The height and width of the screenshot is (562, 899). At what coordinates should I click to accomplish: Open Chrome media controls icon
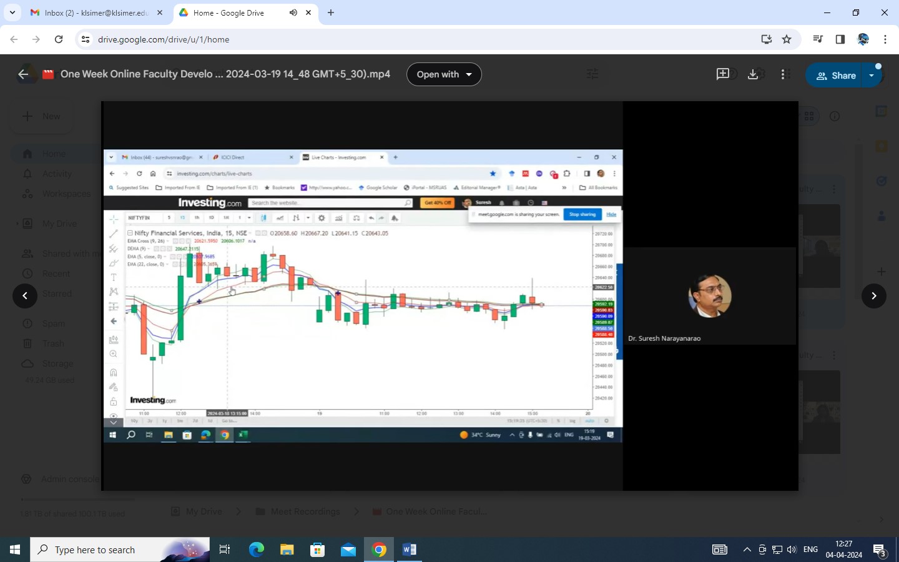click(818, 39)
